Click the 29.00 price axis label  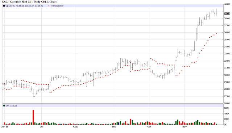227,82
